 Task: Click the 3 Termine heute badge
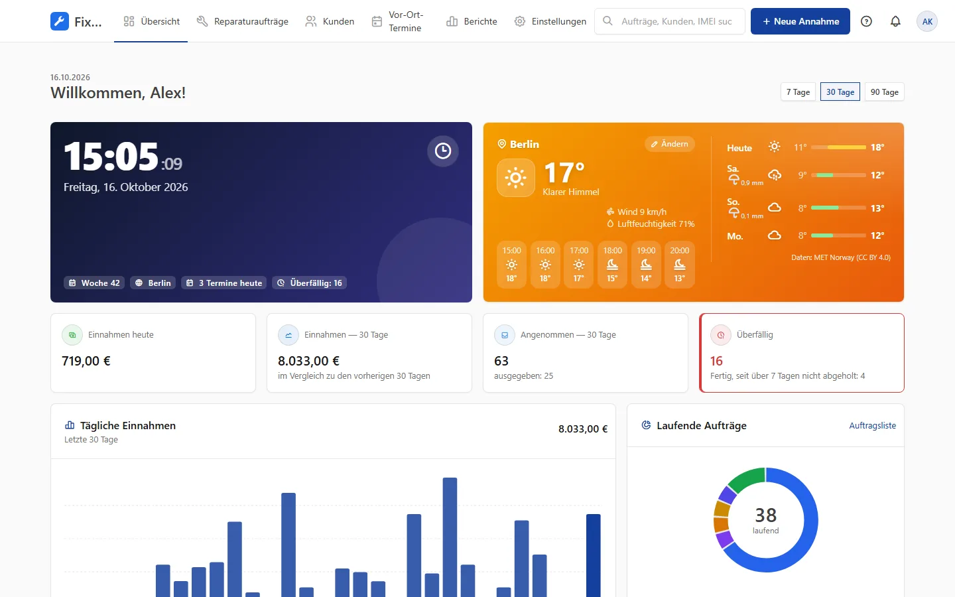pyautogui.click(x=224, y=283)
